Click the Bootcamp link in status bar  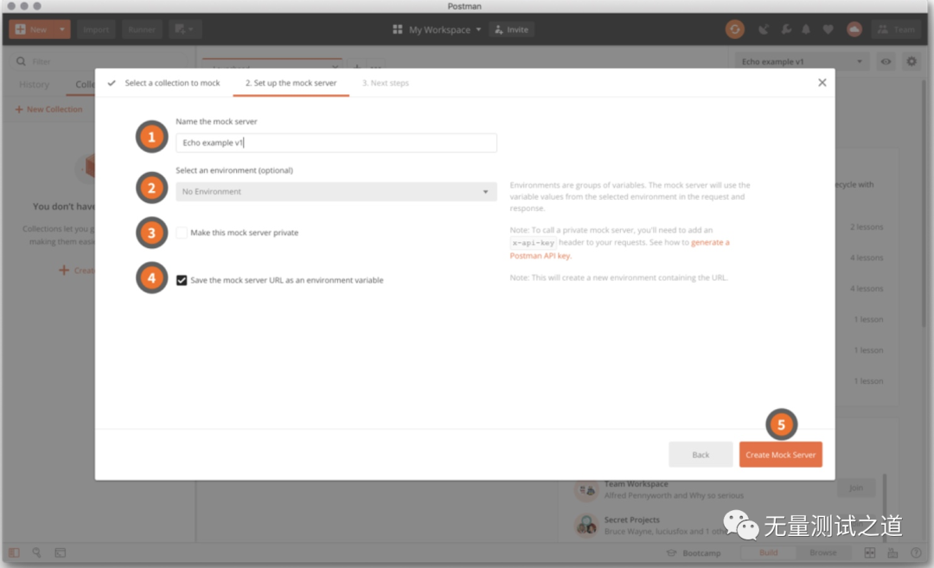694,552
